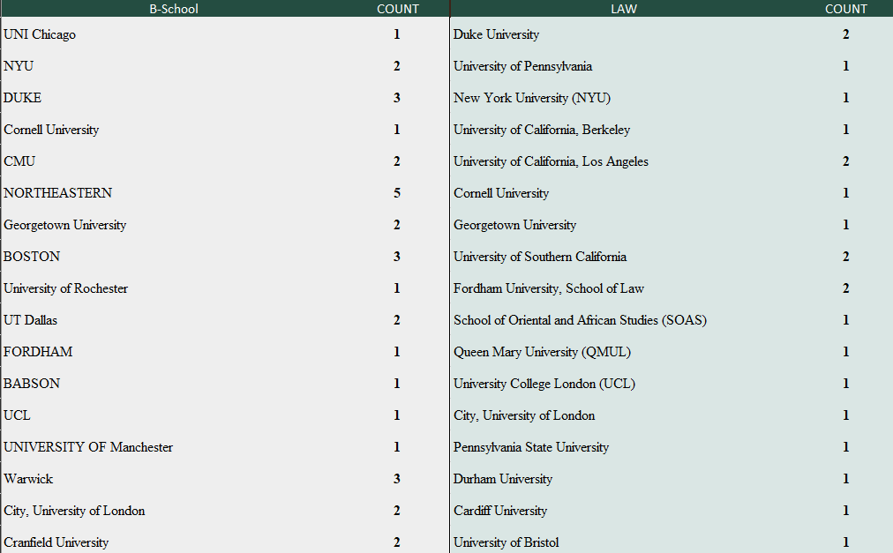Select University of California, Los Angeles cell
893x553 pixels.
[x=551, y=161]
